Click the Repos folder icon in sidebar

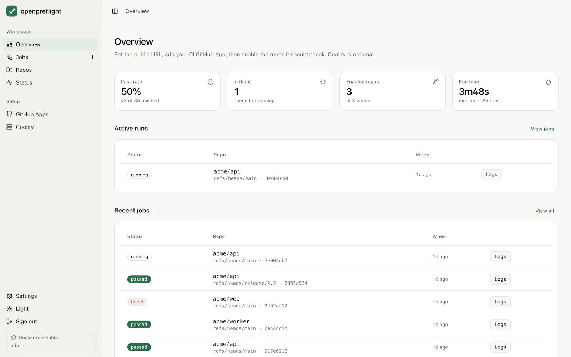(x=10, y=70)
